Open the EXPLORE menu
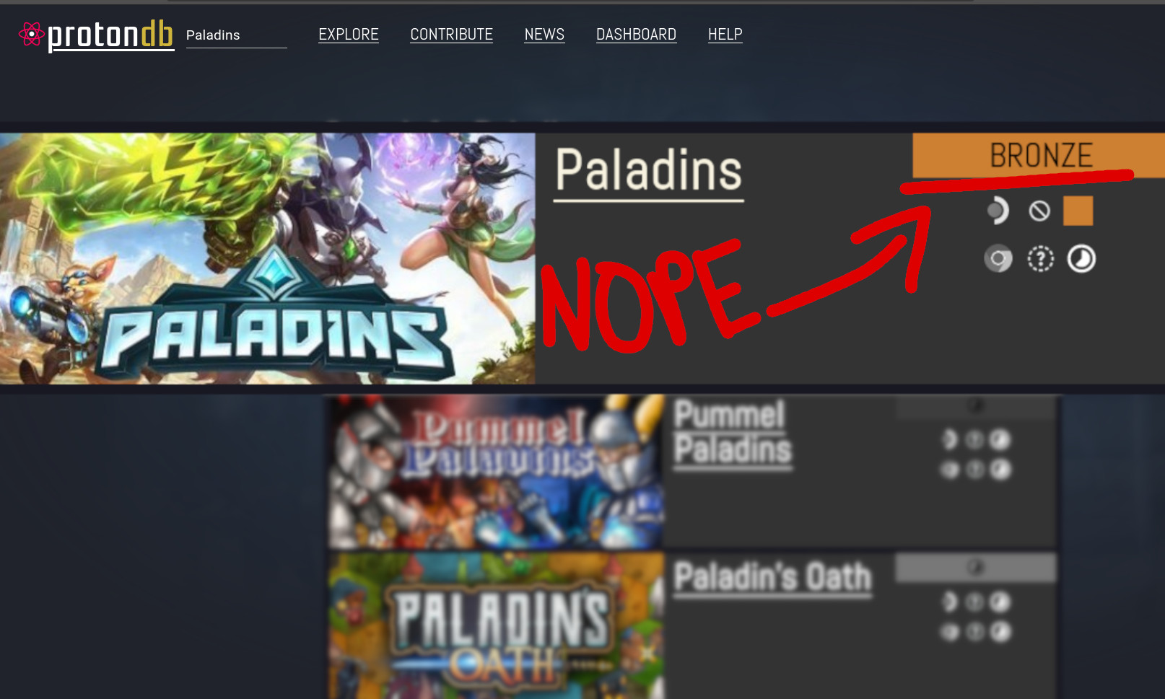This screenshot has width=1165, height=699. click(349, 35)
